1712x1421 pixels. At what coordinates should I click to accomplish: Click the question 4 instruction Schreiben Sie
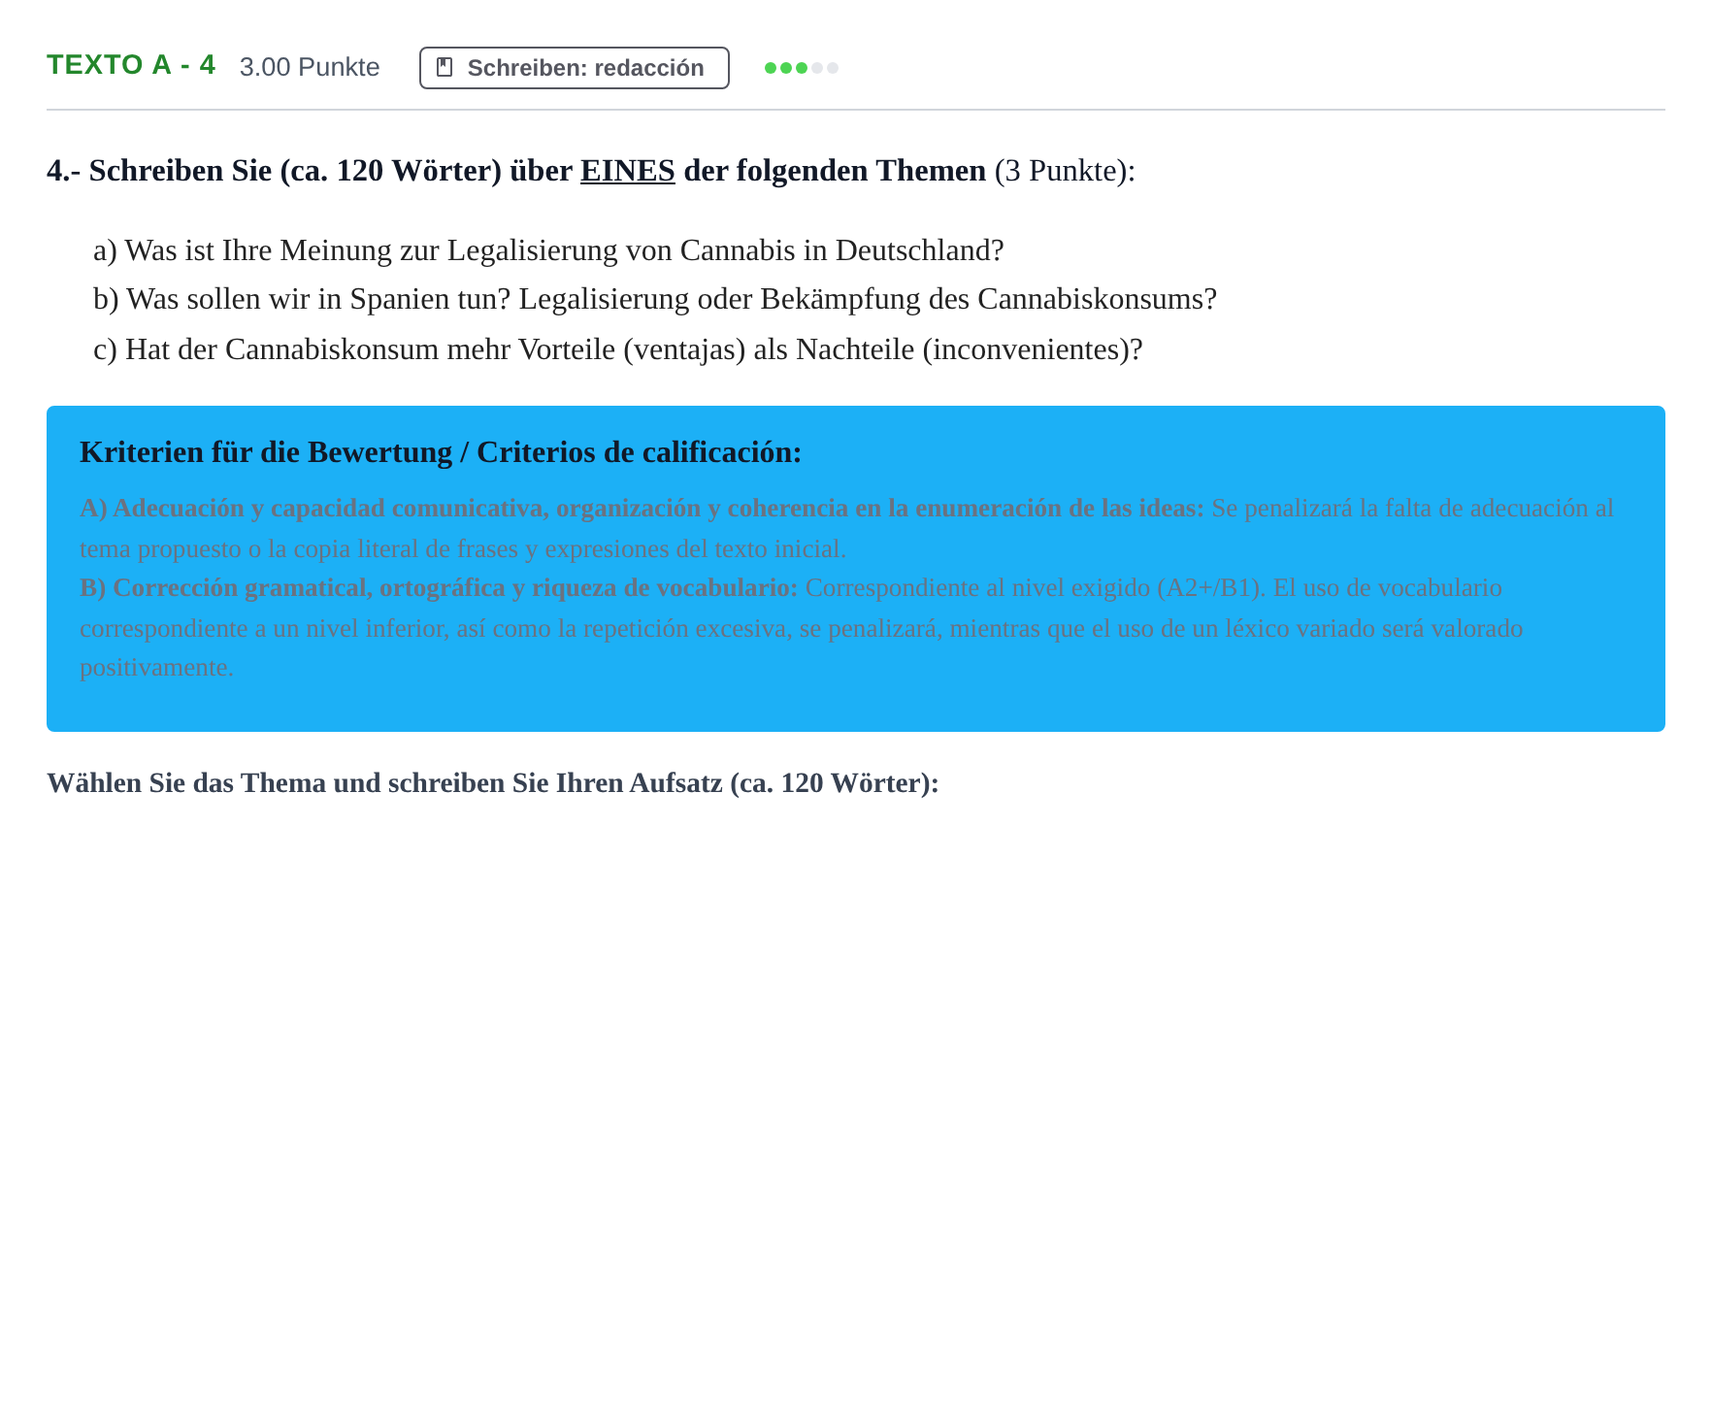pos(591,171)
